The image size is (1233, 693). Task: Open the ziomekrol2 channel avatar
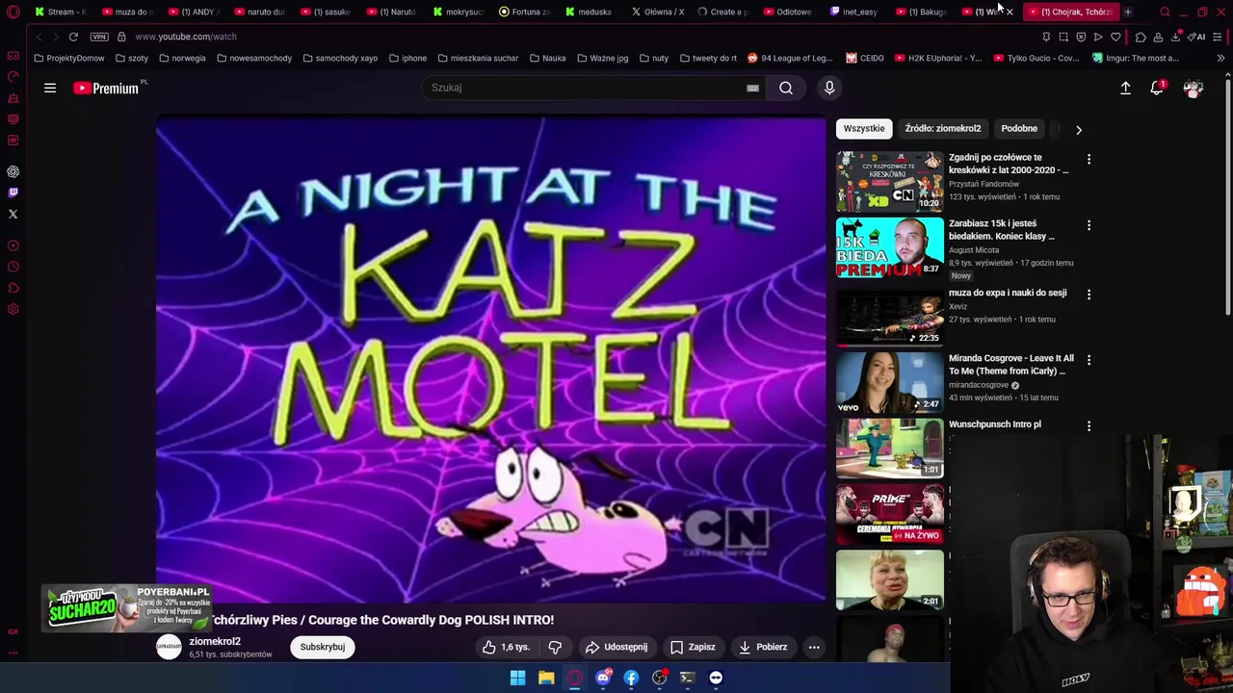tap(169, 647)
